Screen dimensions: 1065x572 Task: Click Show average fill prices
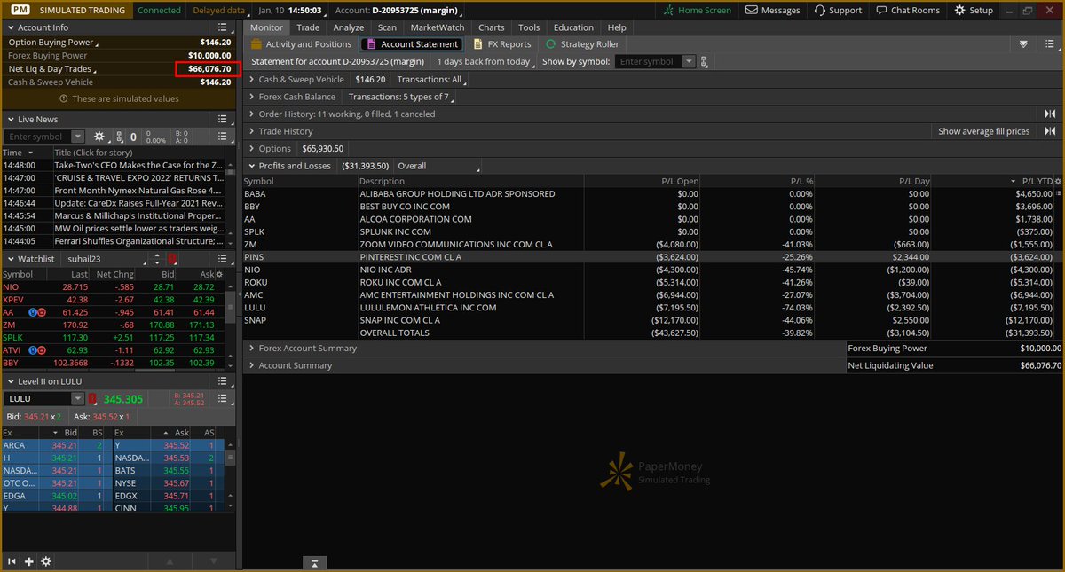point(984,131)
